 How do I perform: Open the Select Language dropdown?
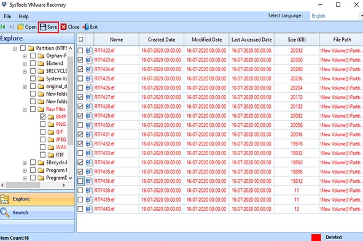coord(337,16)
